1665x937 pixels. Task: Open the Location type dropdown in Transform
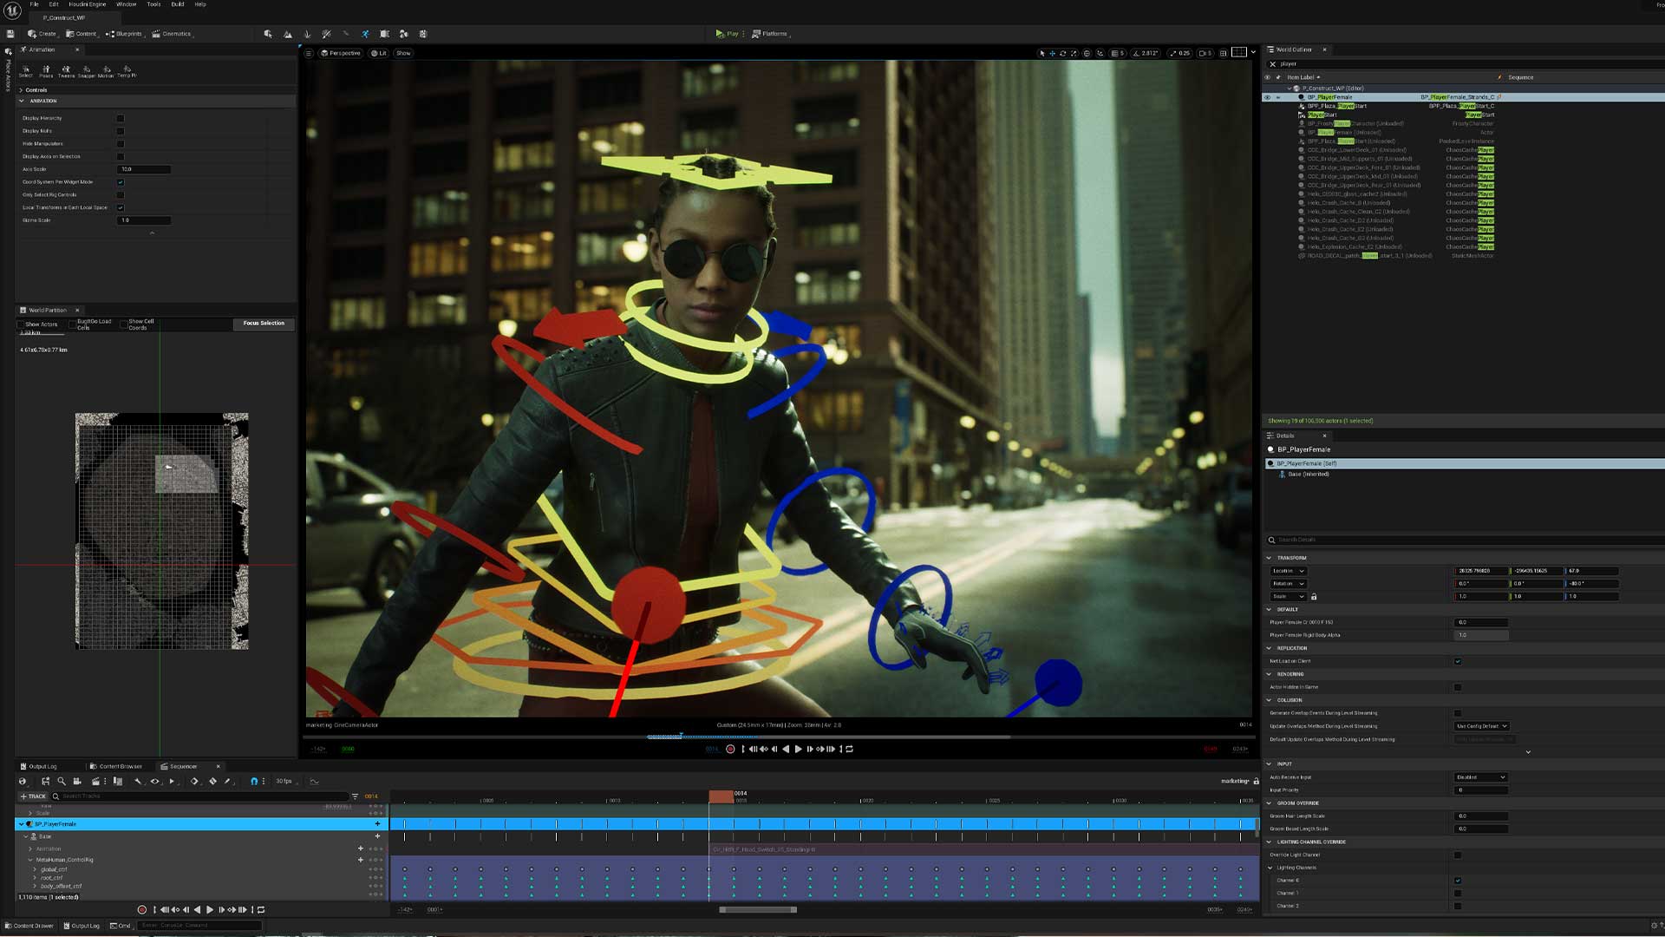tap(1289, 571)
